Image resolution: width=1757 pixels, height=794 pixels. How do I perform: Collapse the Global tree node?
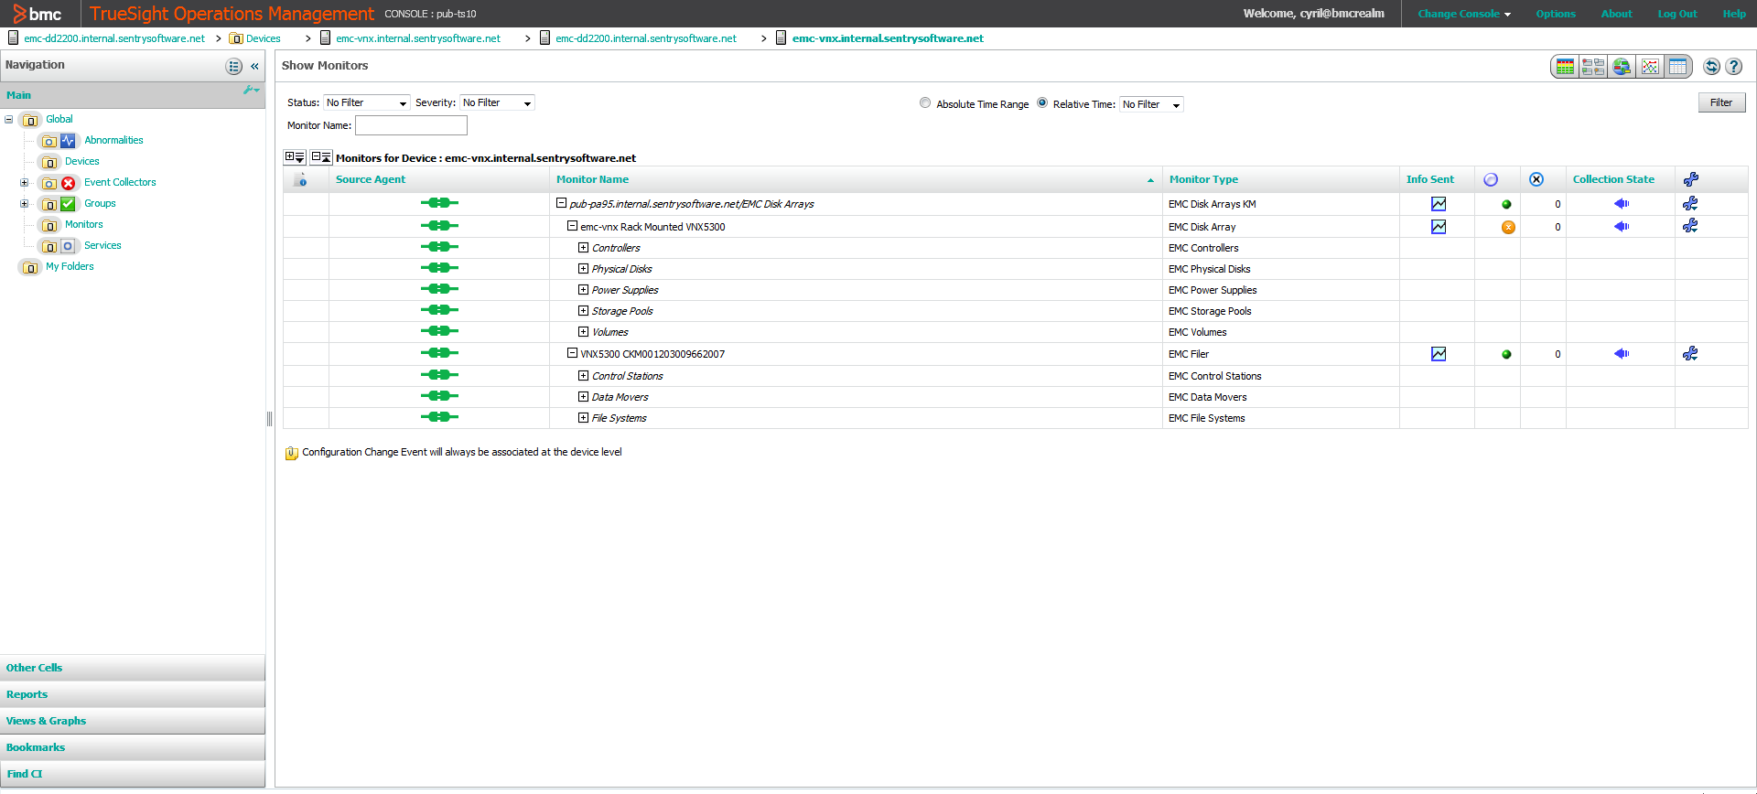pyautogui.click(x=9, y=119)
